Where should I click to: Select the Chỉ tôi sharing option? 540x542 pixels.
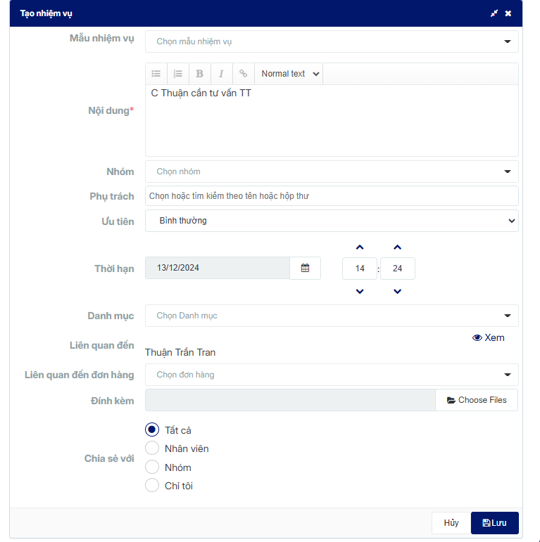click(x=152, y=485)
